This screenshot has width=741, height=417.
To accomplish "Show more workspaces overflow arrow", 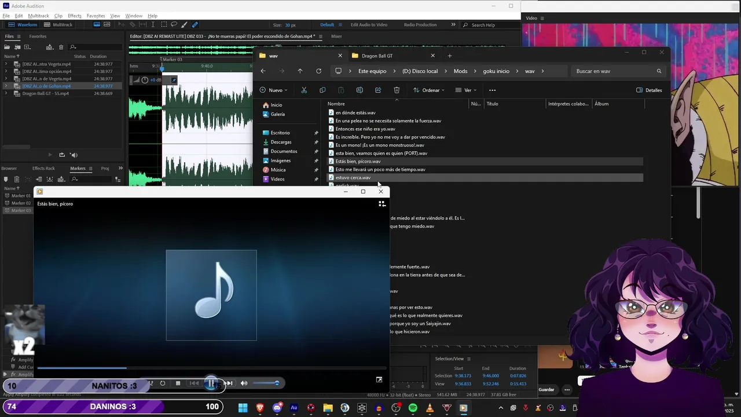I will pos(453,25).
